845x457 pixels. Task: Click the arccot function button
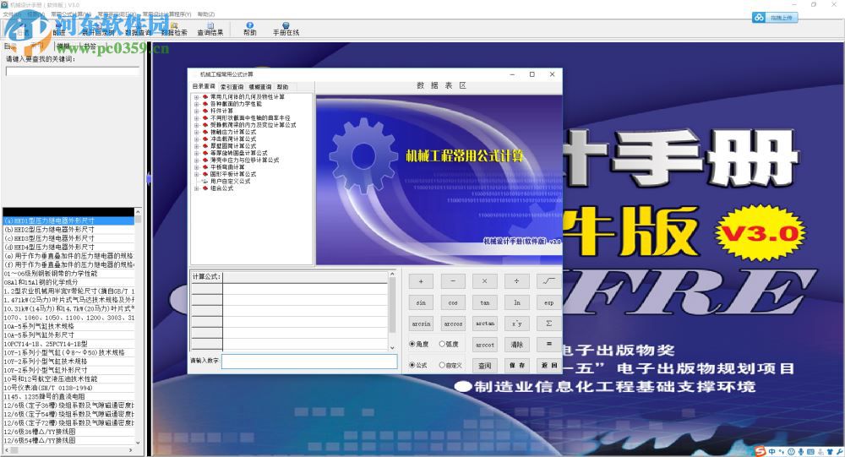[x=484, y=344]
